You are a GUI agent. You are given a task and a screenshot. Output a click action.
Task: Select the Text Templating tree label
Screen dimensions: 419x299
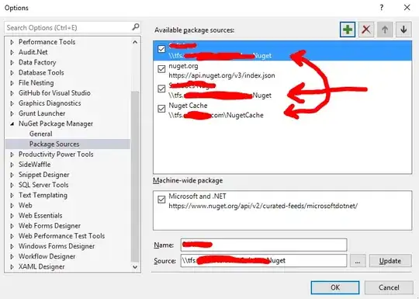43,195
